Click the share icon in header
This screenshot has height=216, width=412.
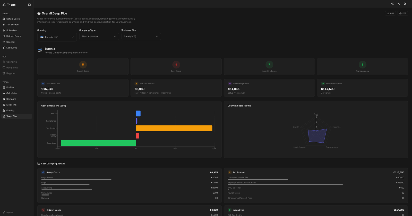click(392, 4)
